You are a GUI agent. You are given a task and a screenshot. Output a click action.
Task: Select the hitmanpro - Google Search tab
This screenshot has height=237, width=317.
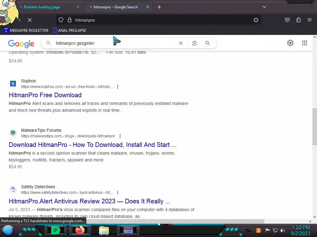pos(115,7)
